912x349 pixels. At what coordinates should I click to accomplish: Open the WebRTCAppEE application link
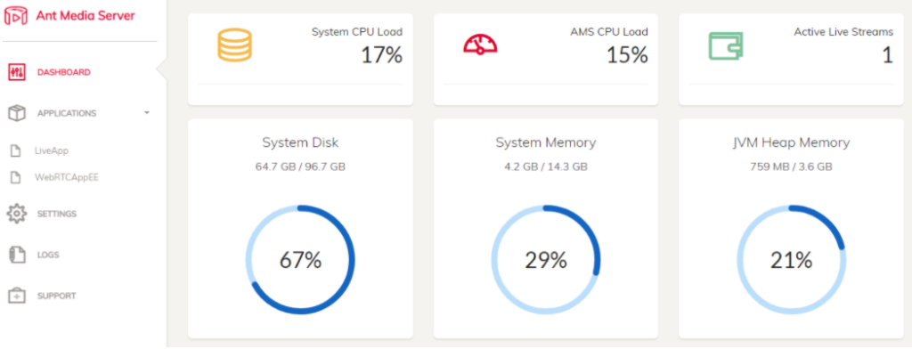pos(66,178)
